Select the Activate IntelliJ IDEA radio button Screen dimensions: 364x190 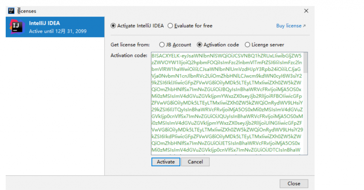point(113,26)
